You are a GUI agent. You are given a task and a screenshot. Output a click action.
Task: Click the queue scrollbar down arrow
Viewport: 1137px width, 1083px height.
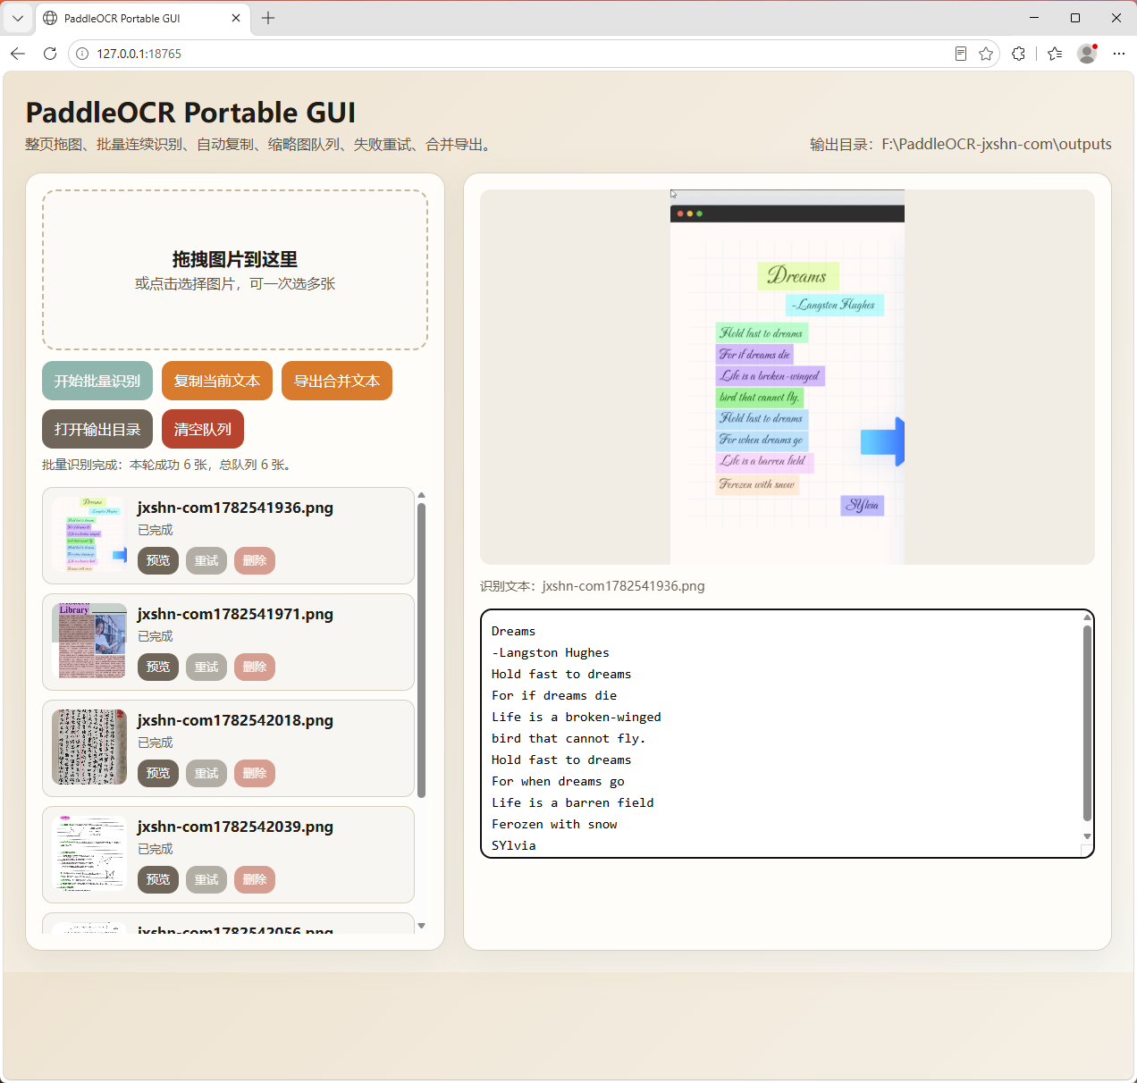pyautogui.click(x=421, y=926)
